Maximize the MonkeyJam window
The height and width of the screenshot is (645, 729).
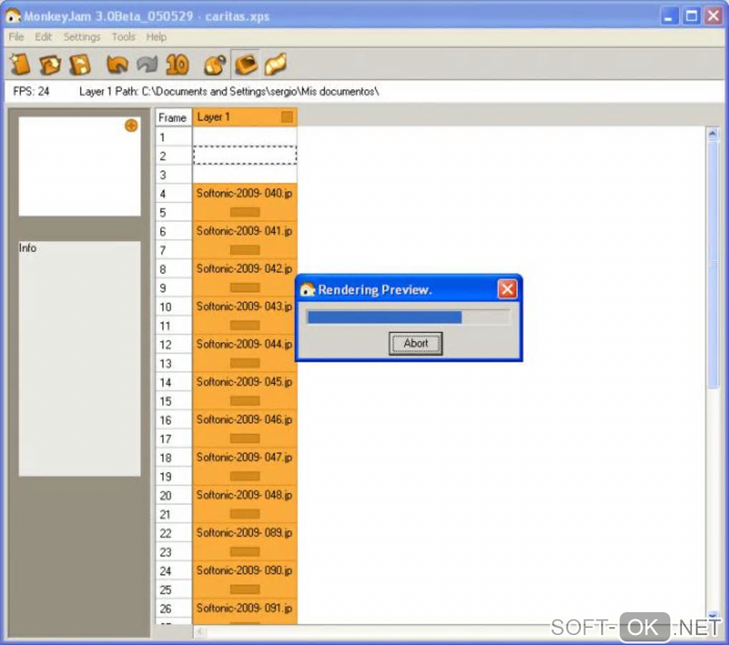click(691, 16)
